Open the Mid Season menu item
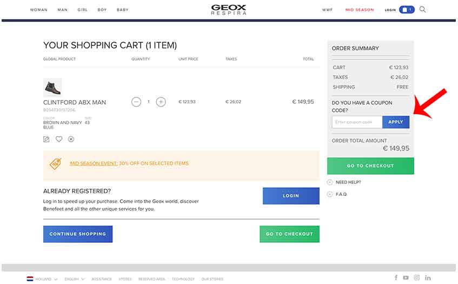This screenshot has height=284, width=458. pos(360,10)
